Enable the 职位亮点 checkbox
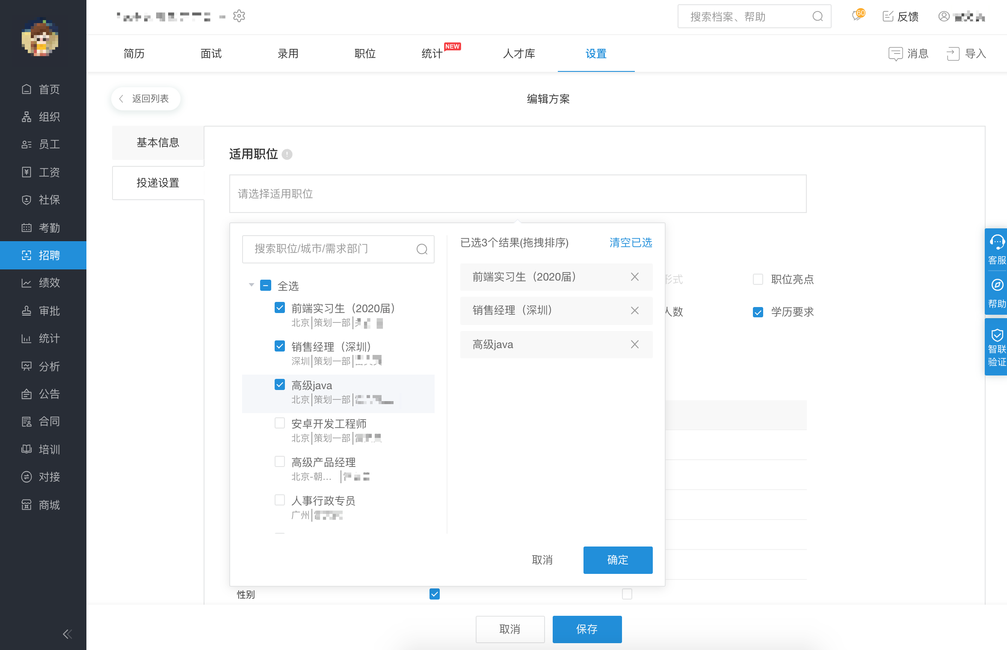 click(x=758, y=280)
